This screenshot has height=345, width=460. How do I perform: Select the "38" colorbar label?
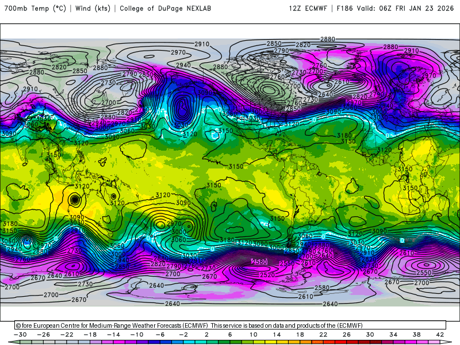(x=416, y=335)
